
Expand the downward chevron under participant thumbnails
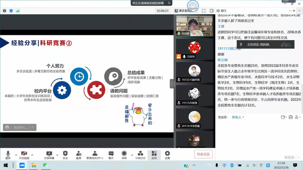tap(195, 144)
